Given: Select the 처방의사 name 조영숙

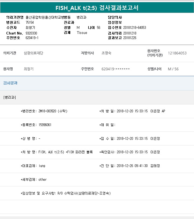Looking at the screenshot, I should [x=106, y=53].
